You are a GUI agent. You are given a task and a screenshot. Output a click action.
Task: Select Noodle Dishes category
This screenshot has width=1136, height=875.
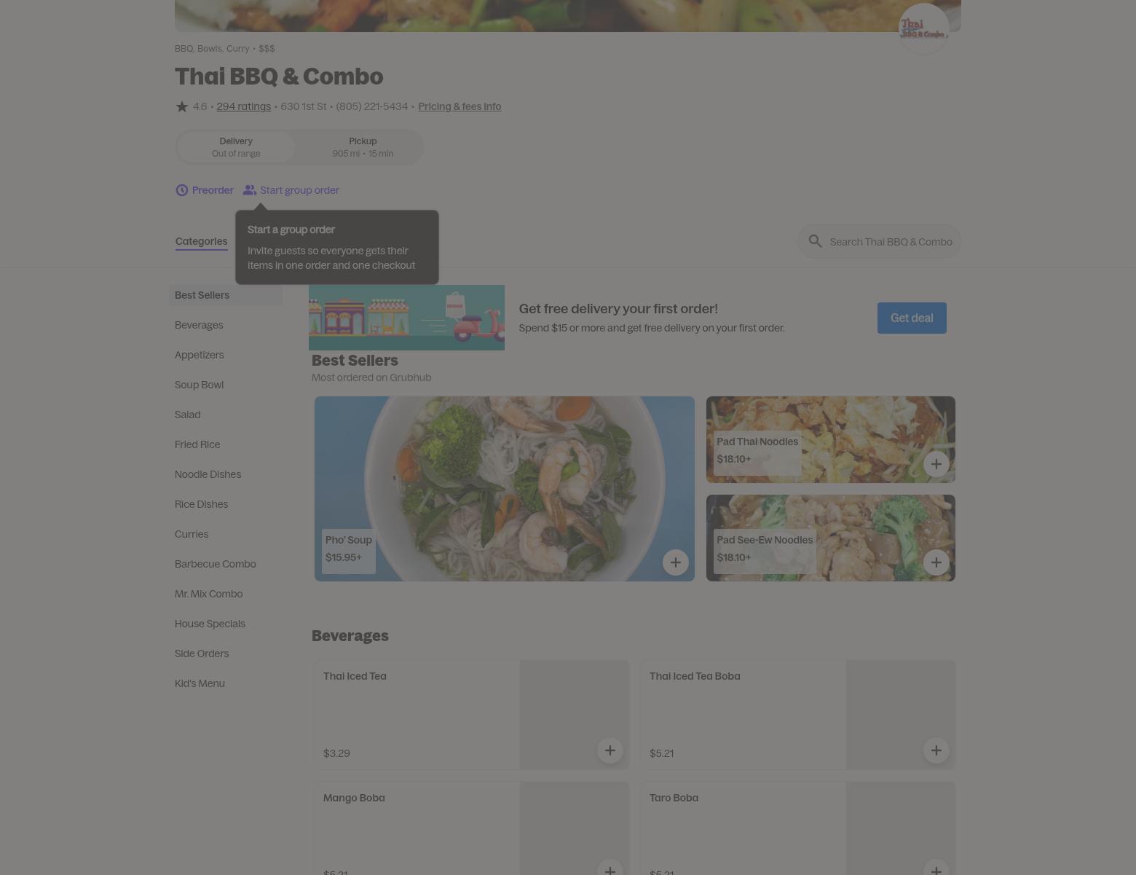pos(208,474)
